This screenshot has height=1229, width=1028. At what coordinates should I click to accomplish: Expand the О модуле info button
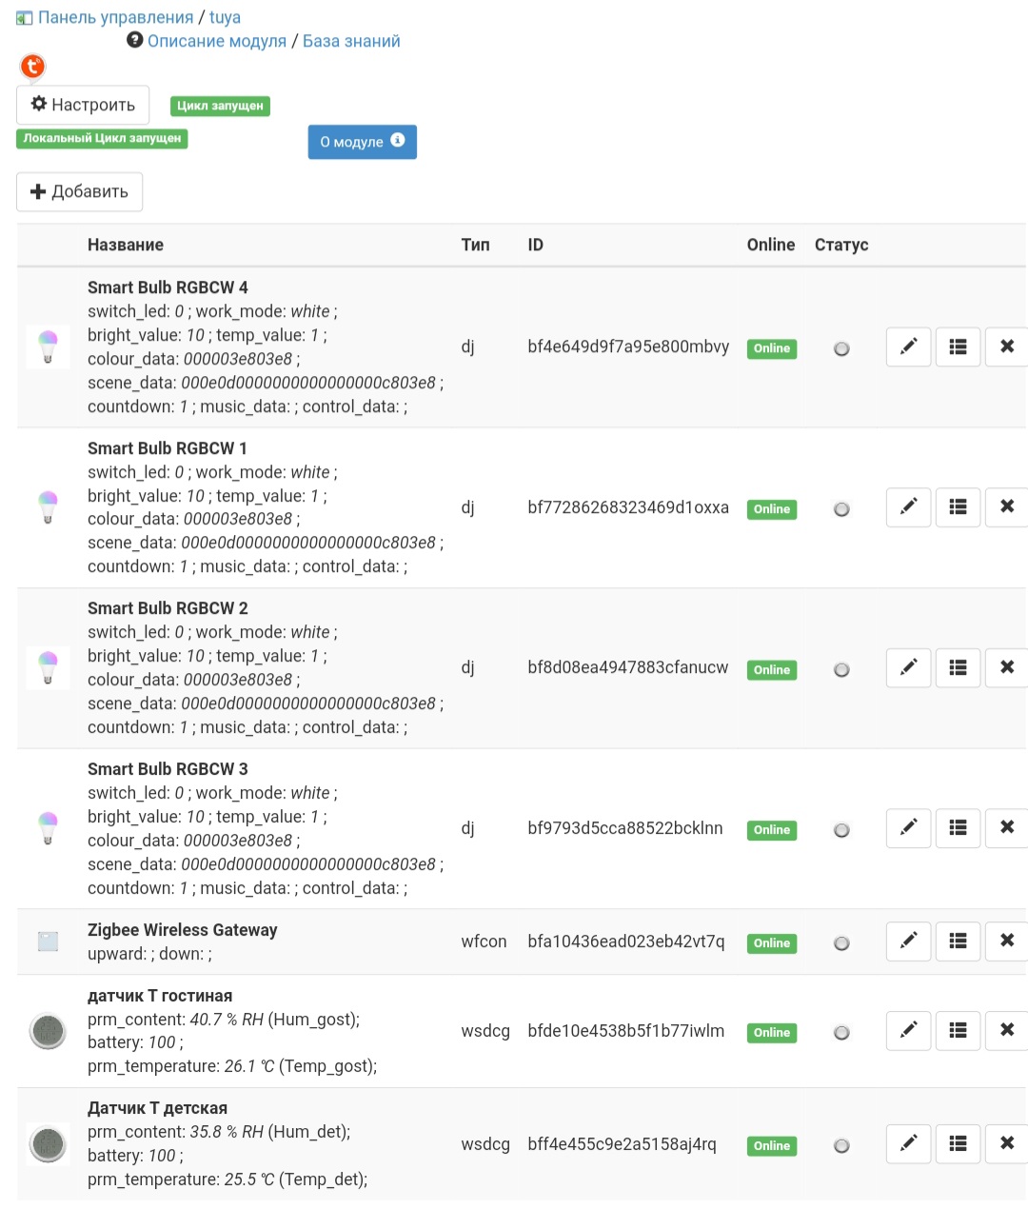362,142
